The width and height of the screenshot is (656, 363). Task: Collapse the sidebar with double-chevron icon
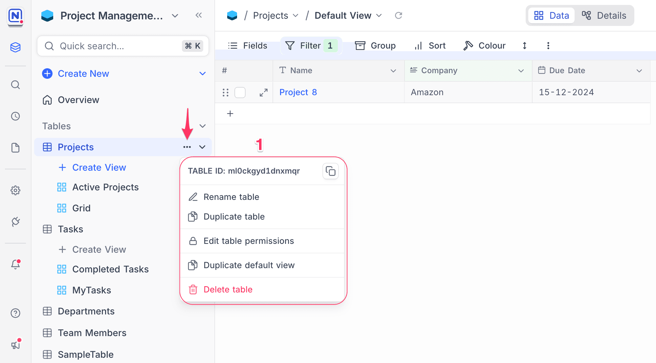tap(199, 15)
